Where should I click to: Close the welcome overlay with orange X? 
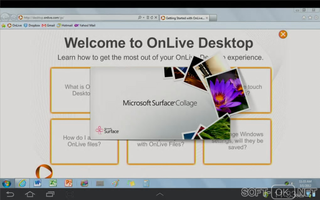tap(283, 34)
